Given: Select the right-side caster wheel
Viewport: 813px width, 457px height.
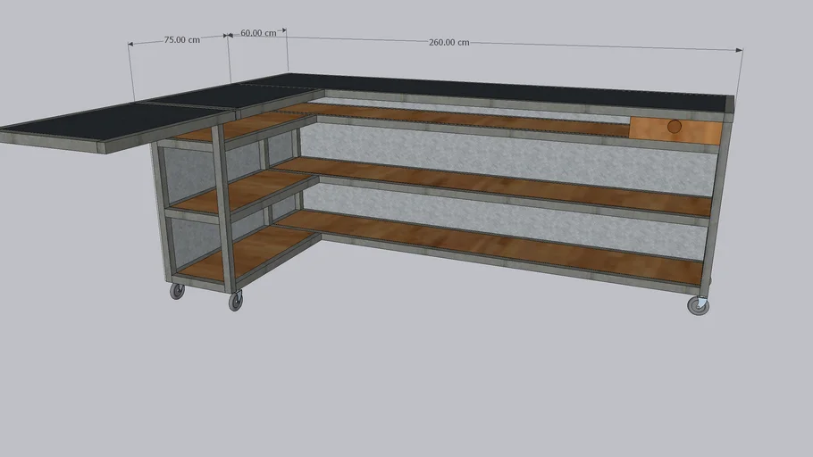Looking at the screenshot, I should click(698, 306).
